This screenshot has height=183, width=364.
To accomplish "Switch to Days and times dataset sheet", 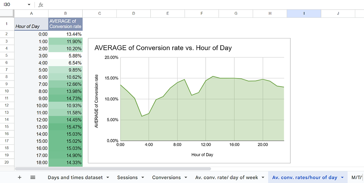I will click(x=75, y=177).
